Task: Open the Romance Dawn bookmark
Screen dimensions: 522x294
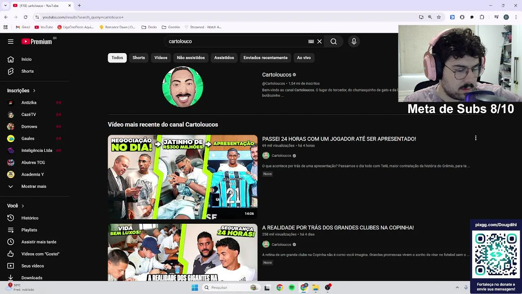Action: [x=117, y=27]
